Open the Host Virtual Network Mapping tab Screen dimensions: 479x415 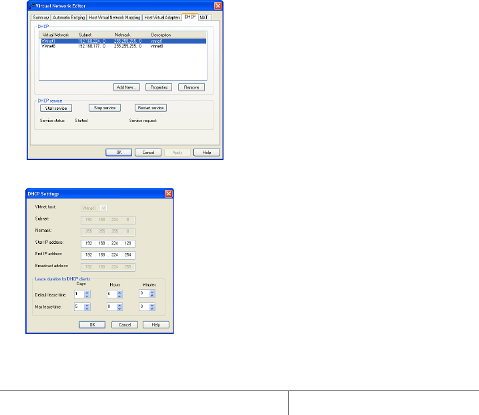tap(115, 17)
